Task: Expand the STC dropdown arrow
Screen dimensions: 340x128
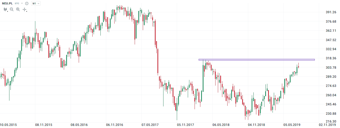Action: [22, 4]
